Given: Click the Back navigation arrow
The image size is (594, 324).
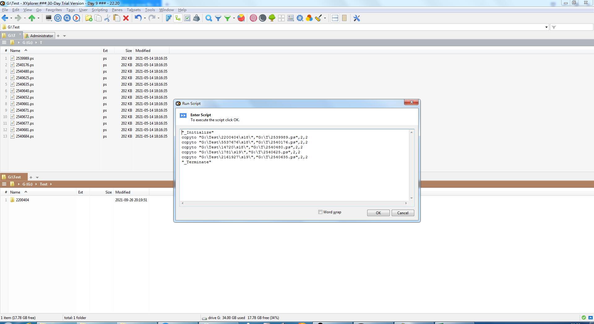Looking at the screenshot, I should (x=5, y=18).
